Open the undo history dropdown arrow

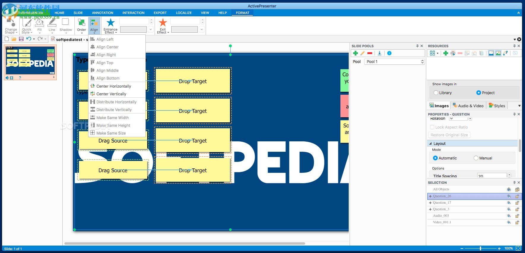click(34, 39)
